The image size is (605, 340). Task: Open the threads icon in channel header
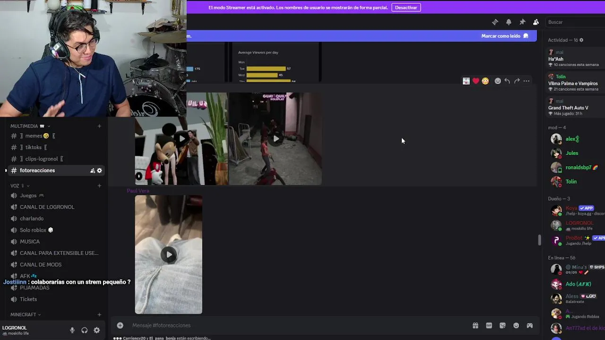[x=495, y=22]
